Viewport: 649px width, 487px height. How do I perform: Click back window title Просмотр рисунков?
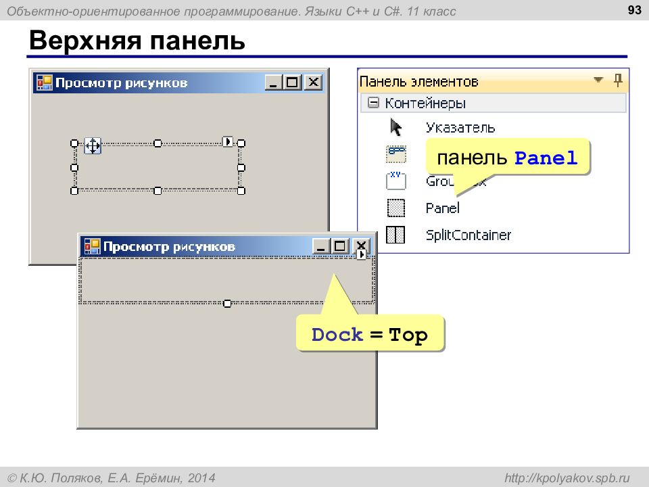121,83
